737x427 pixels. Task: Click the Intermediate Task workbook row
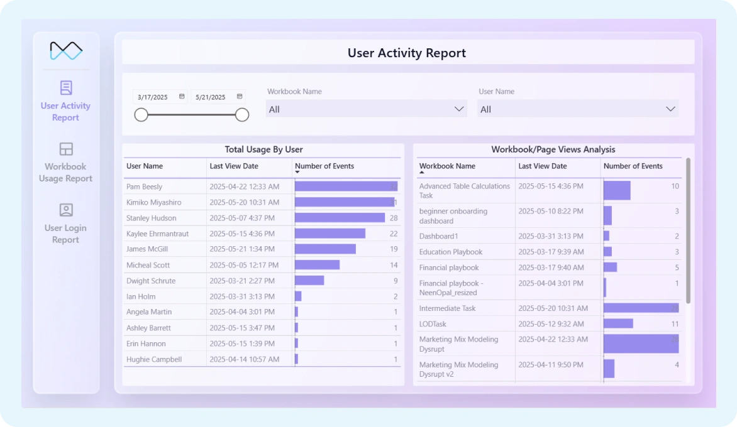(x=549, y=308)
